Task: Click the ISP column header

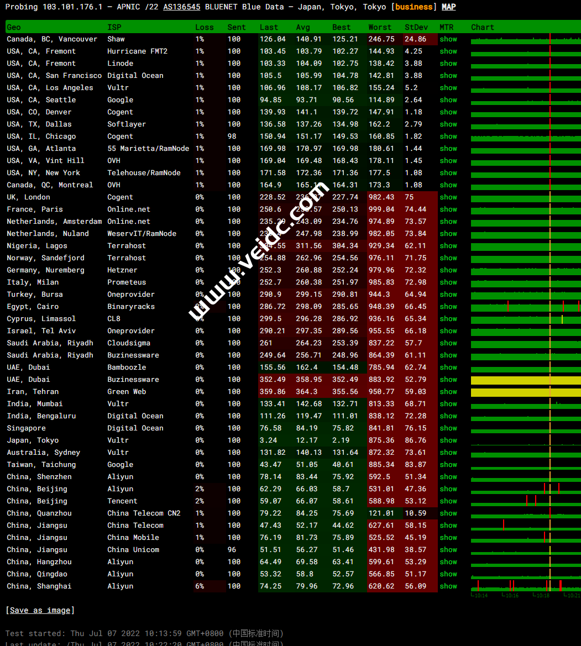Action: pos(114,27)
